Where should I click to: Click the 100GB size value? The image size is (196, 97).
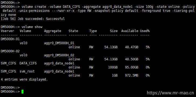[x=113, y=67]
